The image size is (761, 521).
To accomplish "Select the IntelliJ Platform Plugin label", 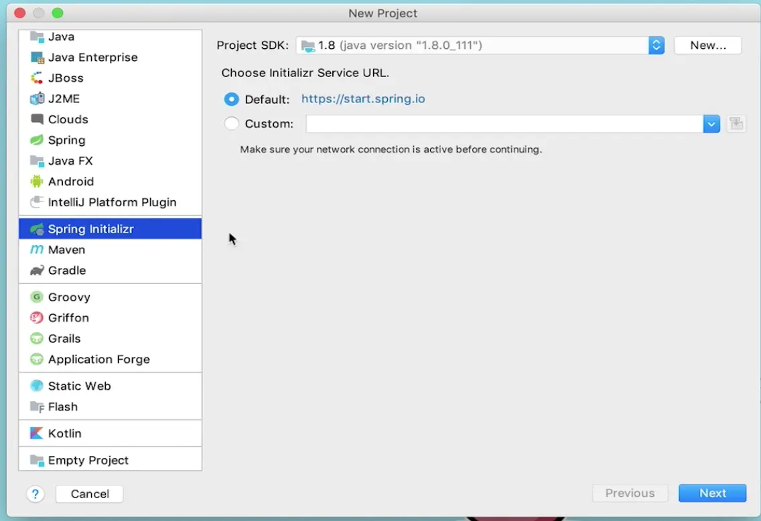I will click(x=112, y=202).
